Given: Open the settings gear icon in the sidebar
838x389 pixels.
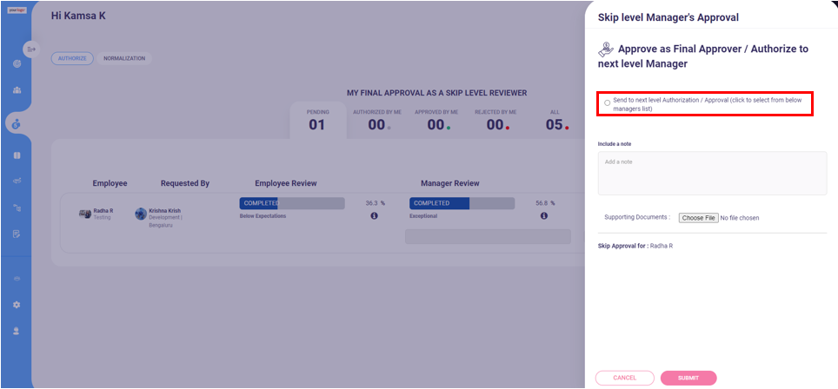Looking at the screenshot, I should (17, 305).
